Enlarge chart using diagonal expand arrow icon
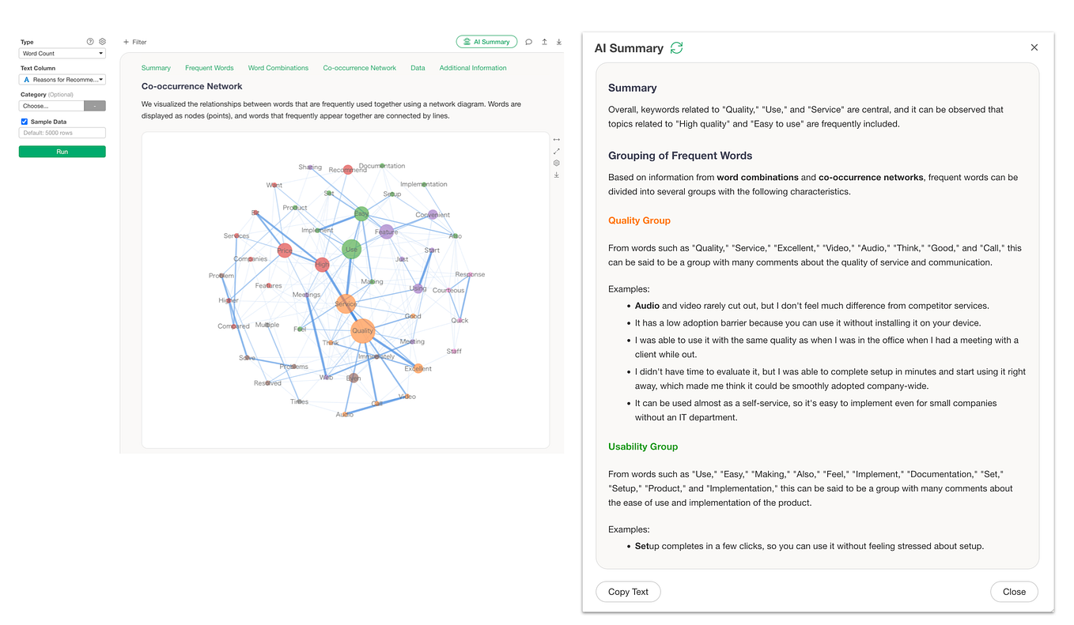 point(556,151)
